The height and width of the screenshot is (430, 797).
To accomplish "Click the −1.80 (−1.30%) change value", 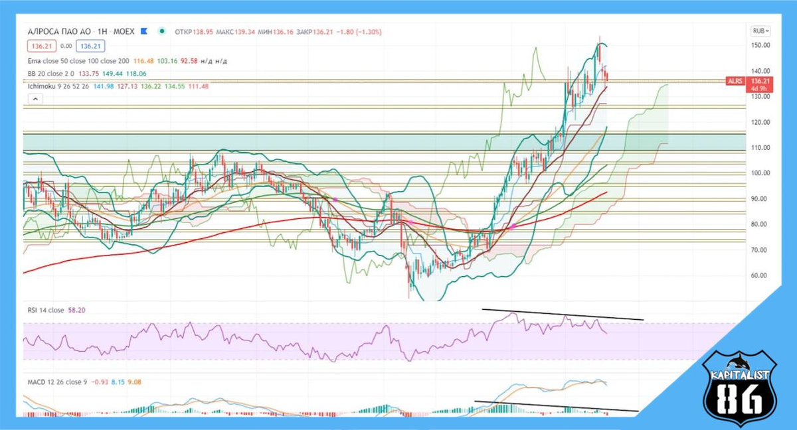I will click(x=359, y=32).
